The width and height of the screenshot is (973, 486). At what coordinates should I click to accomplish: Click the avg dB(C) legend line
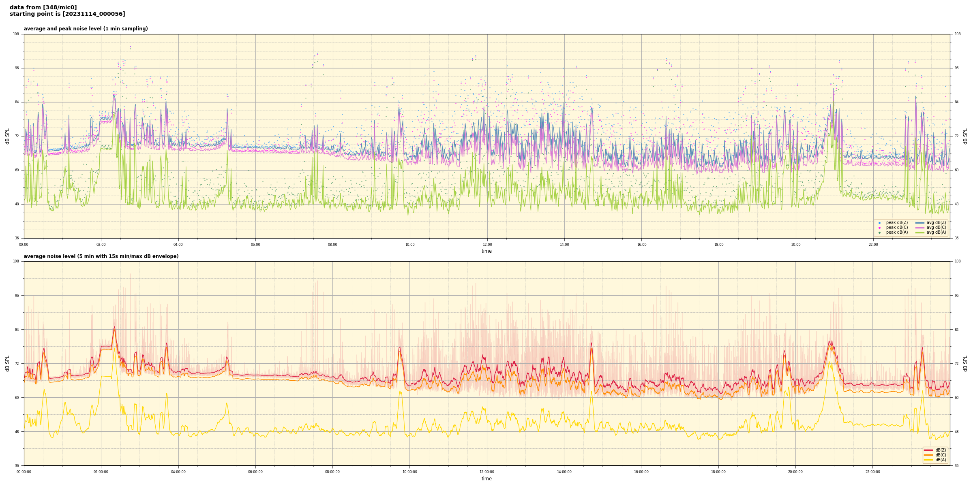click(920, 228)
